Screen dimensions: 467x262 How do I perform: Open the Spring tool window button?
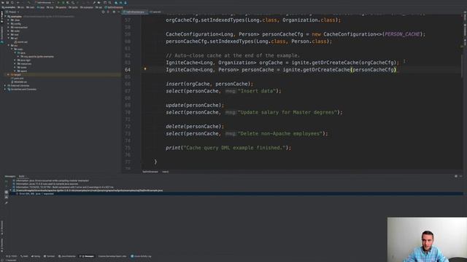(x=36, y=256)
